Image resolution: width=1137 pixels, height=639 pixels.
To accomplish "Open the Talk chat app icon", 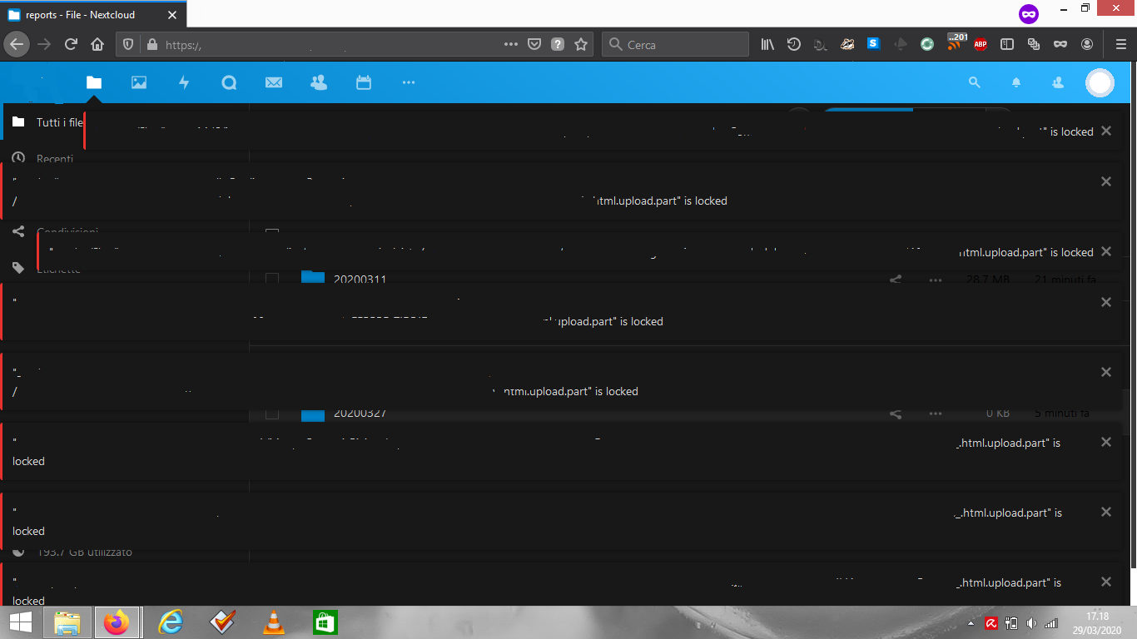I will (x=229, y=82).
